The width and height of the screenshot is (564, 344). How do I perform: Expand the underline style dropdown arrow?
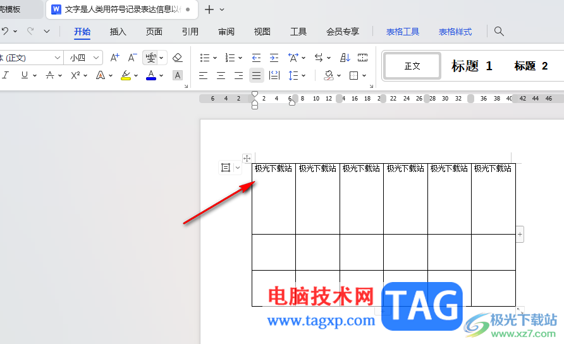coord(35,75)
